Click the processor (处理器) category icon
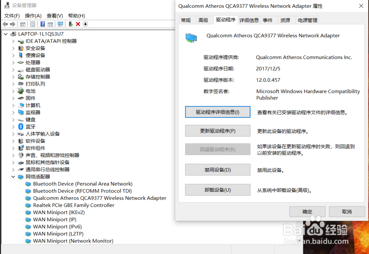The height and width of the screenshot is (254, 369). 21,63
